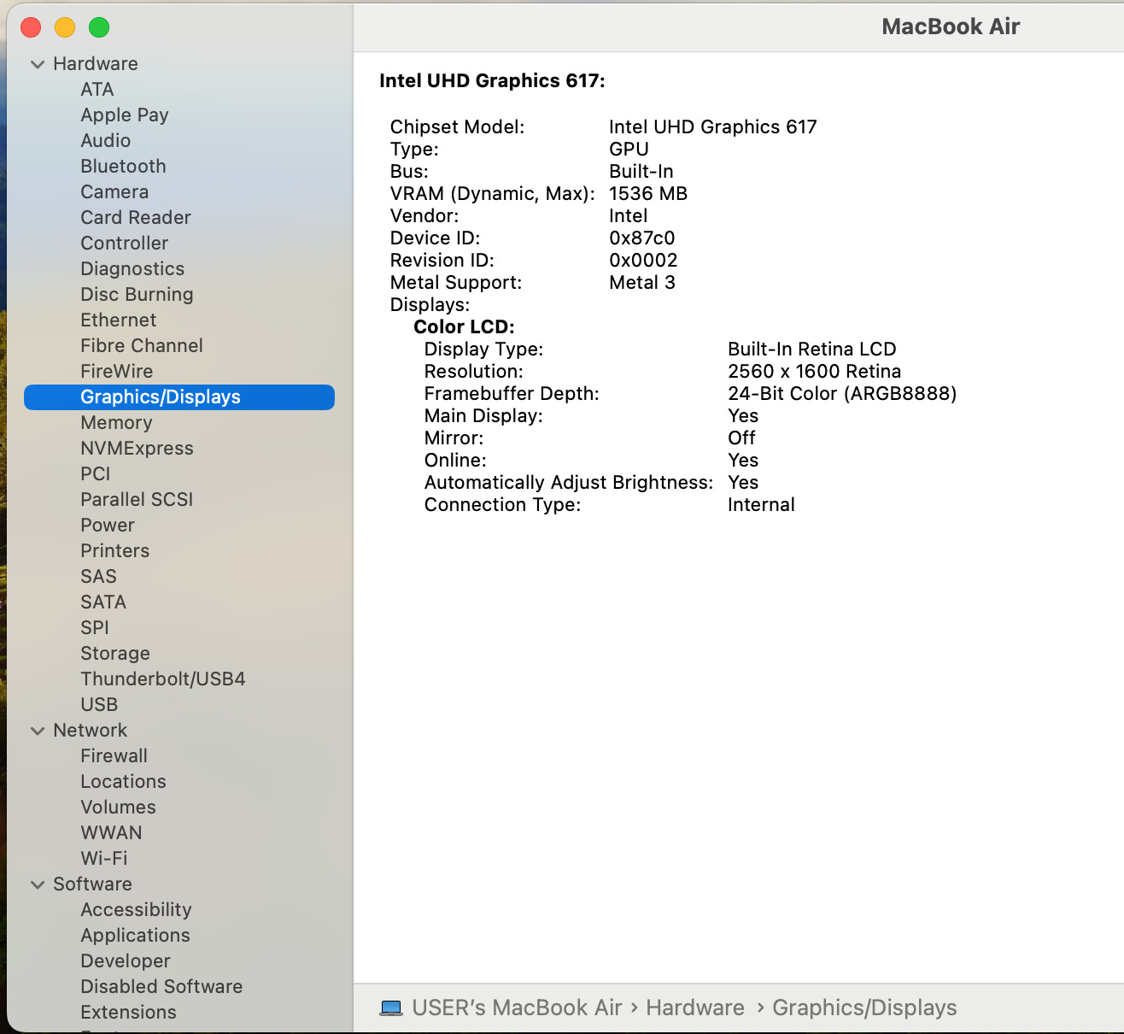Collapse the Hardware section

(38, 63)
